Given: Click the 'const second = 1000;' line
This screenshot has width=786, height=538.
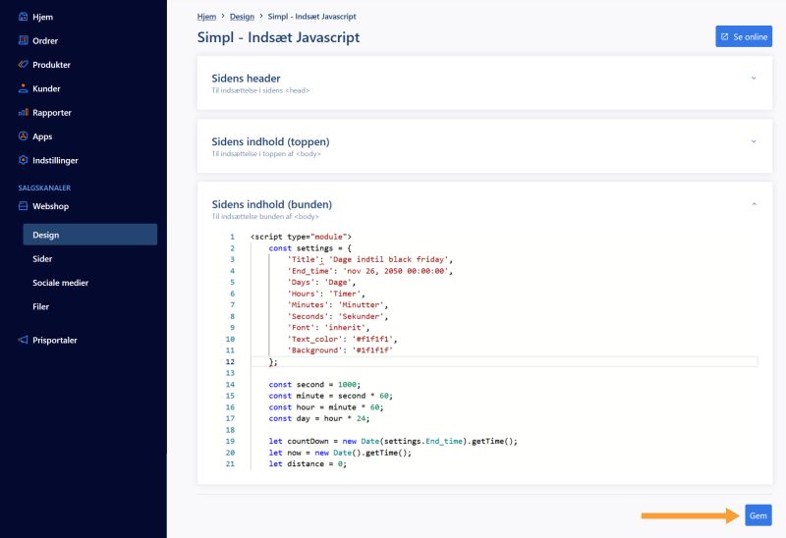Looking at the screenshot, I should point(314,384).
